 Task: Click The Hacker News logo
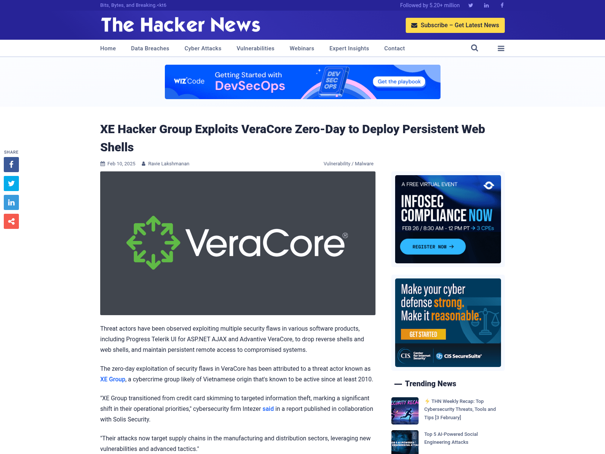(181, 25)
